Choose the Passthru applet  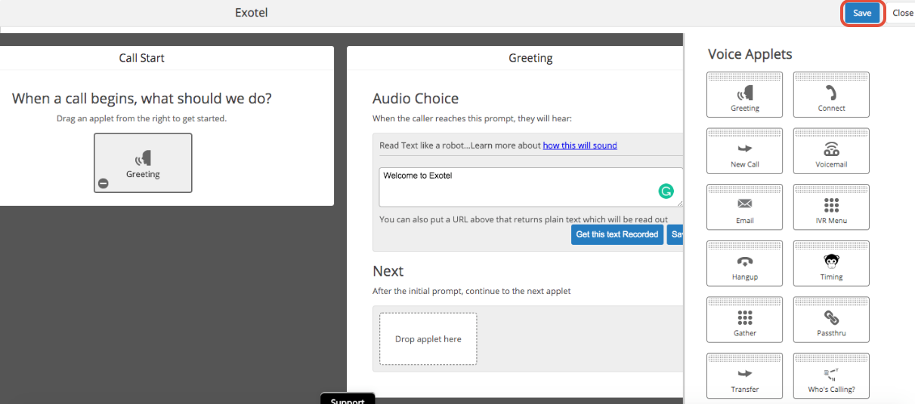click(x=831, y=320)
